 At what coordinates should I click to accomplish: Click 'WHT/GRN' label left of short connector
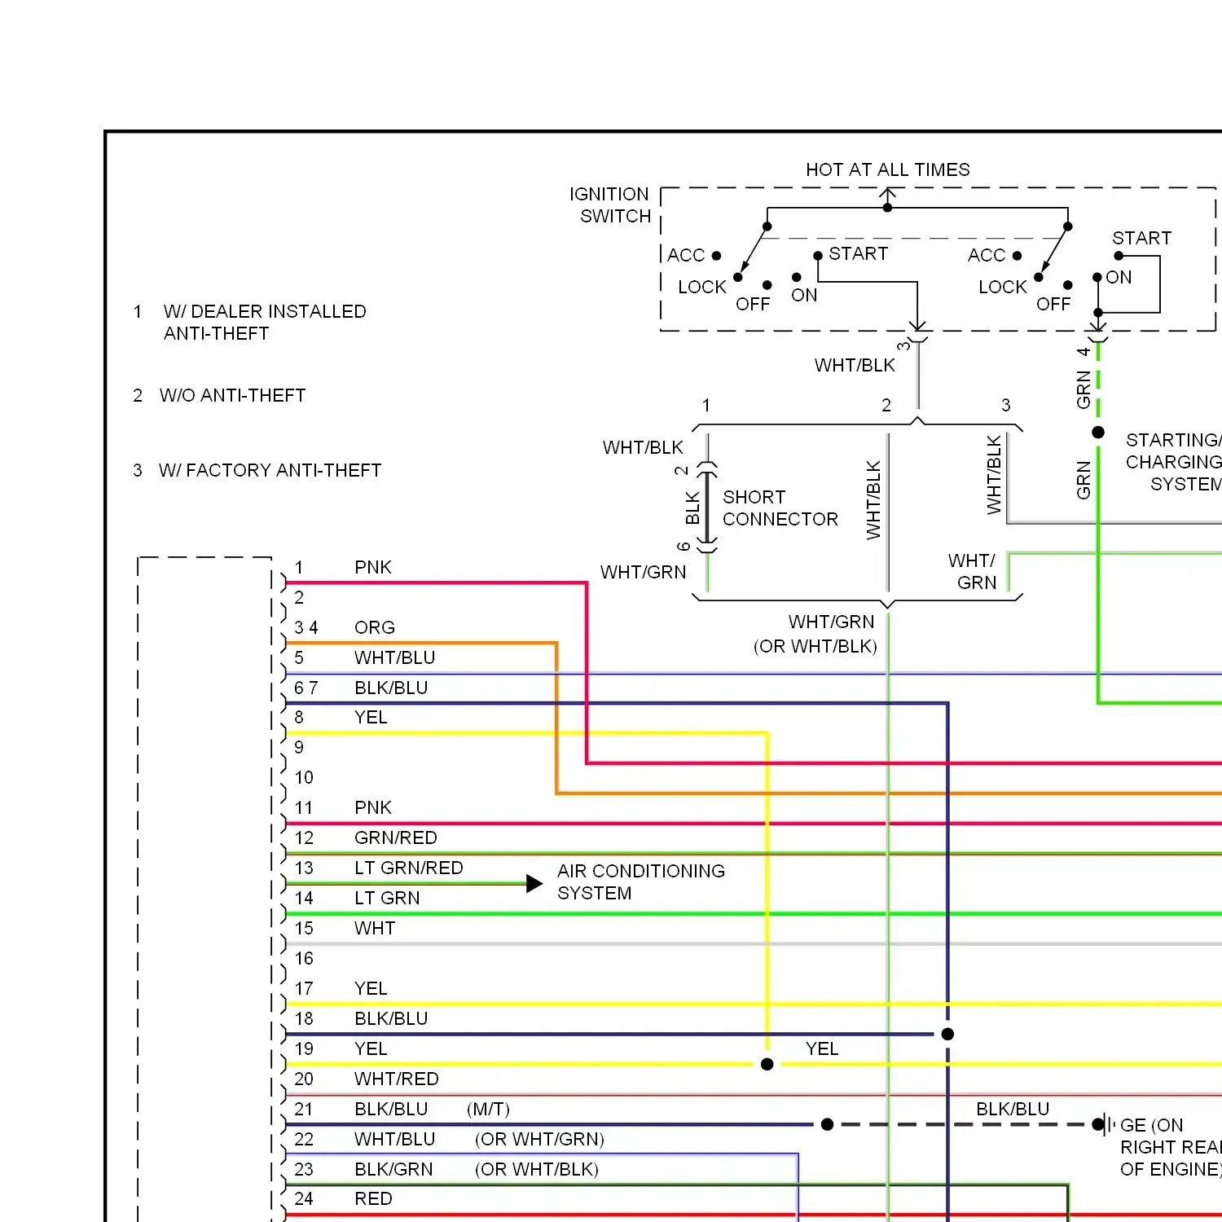tap(643, 572)
